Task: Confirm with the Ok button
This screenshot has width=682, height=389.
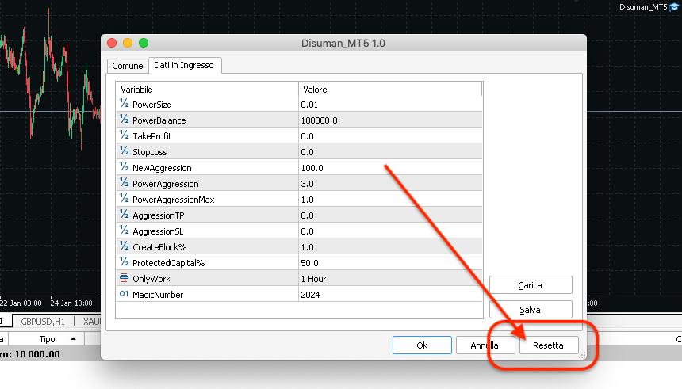Action: (422, 345)
